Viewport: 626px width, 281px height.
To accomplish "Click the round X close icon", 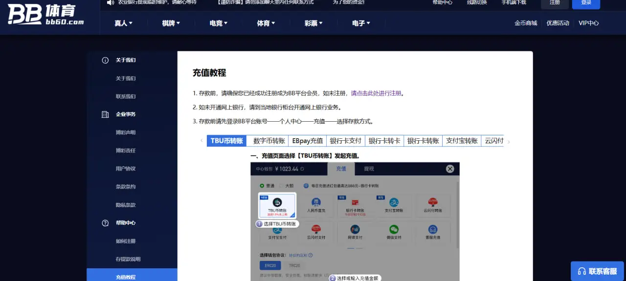I will [x=449, y=169].
